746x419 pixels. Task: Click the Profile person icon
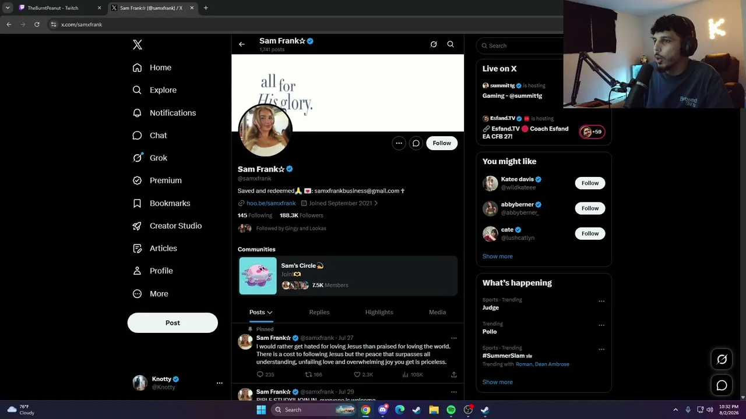click(137, 271)
